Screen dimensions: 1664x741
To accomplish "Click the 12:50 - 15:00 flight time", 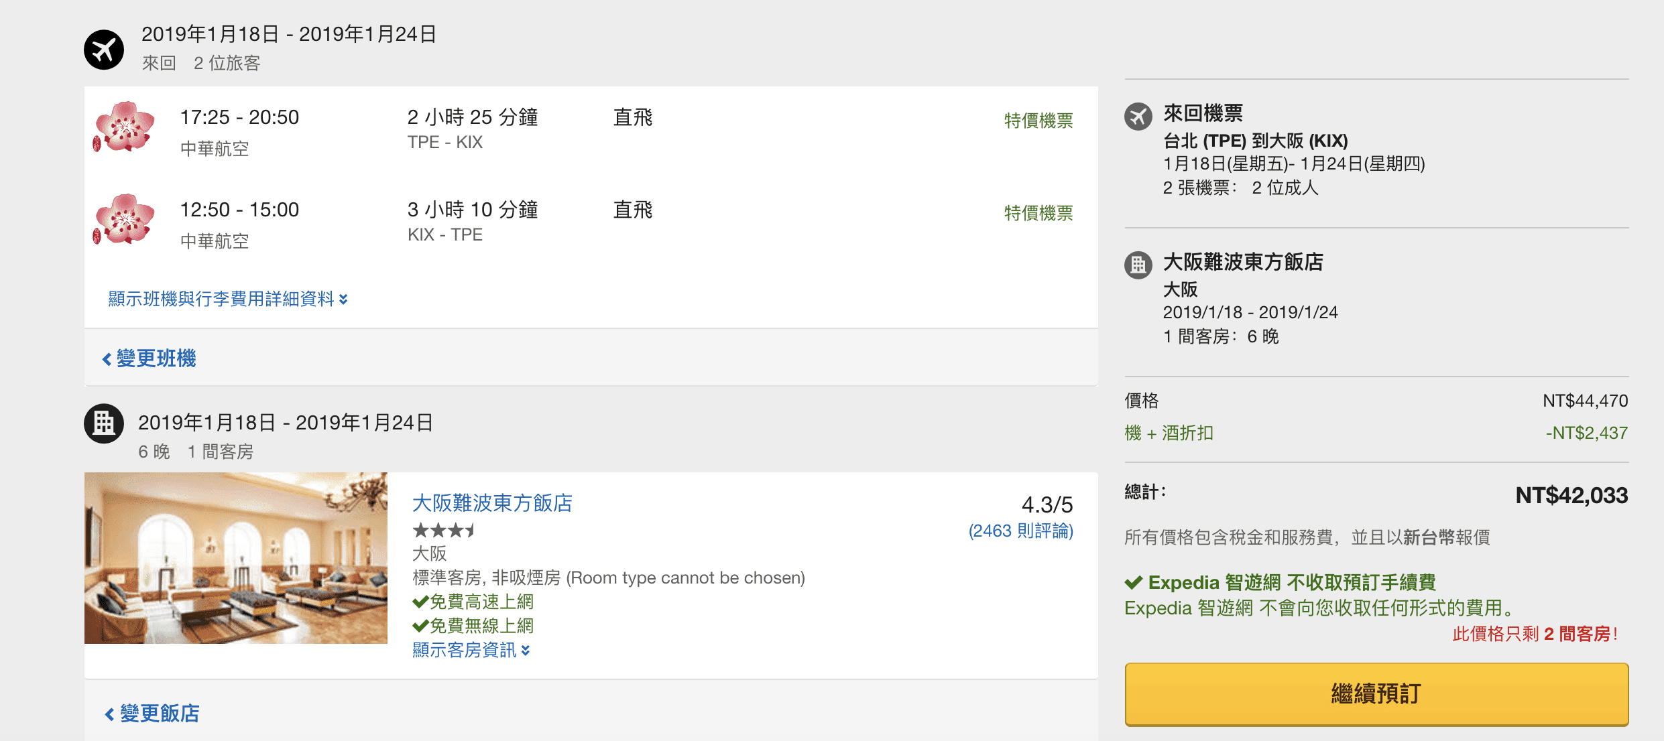I will pyautogui.click(x=239, y=210).
